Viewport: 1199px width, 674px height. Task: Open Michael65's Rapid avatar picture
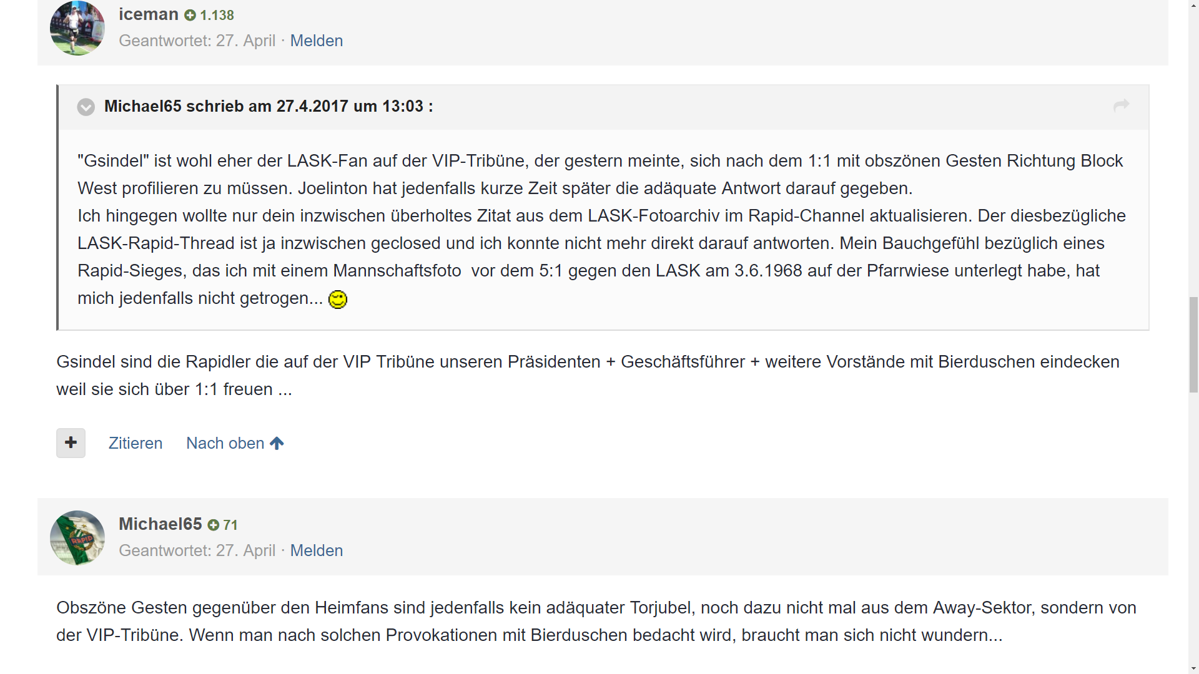77,538
